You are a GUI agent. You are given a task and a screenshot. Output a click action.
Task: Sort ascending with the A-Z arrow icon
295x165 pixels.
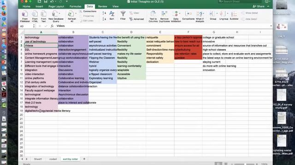tap(104, 13)
